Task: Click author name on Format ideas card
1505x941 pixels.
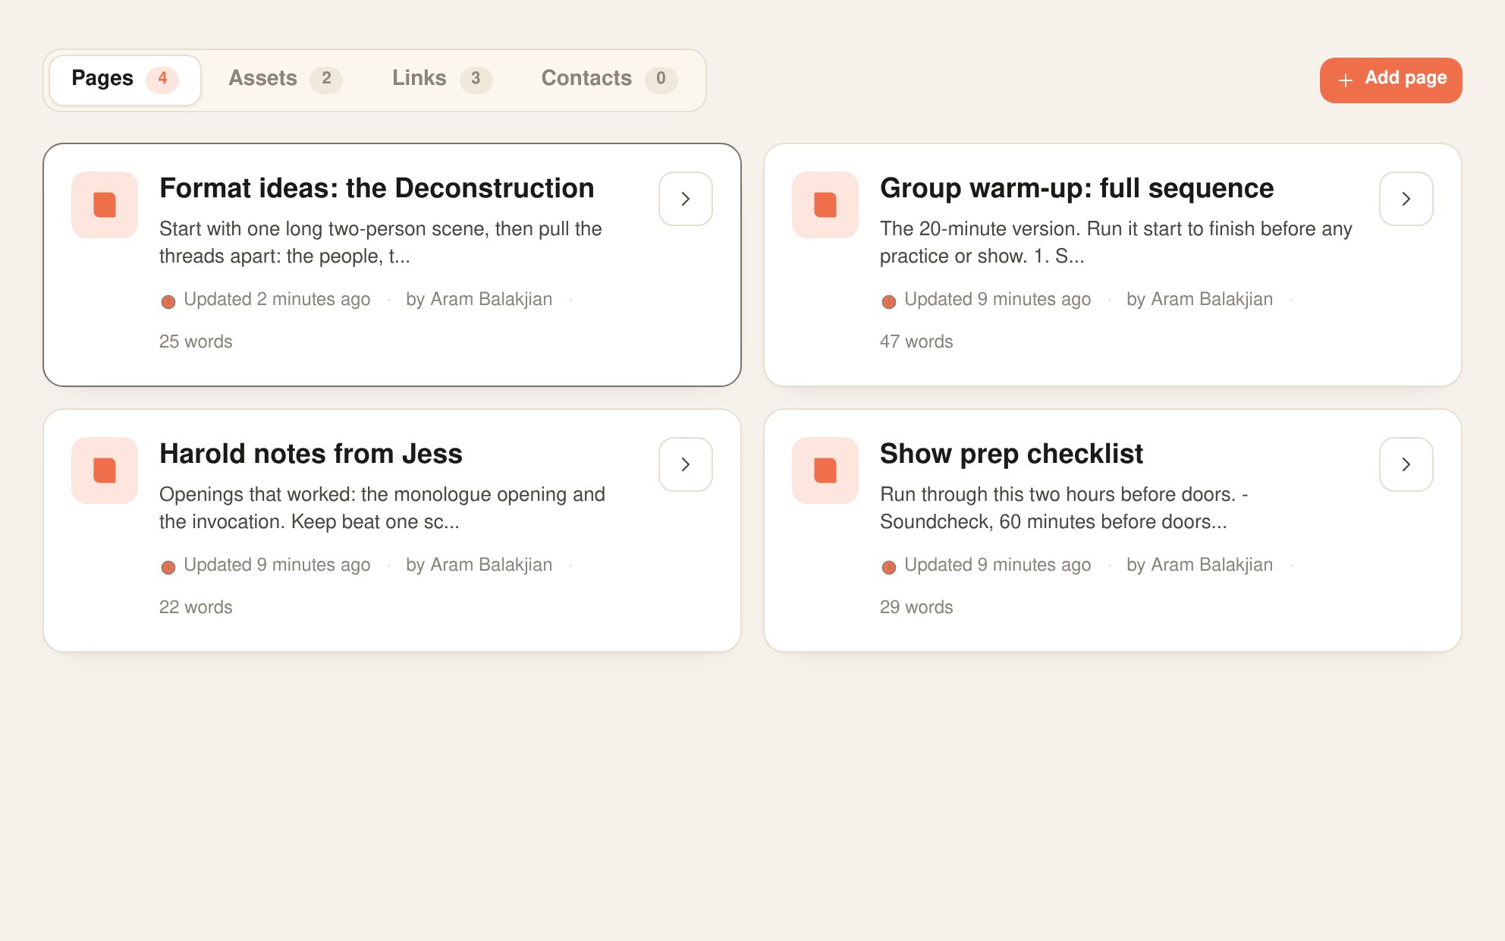Action: (x=479, y=299)
